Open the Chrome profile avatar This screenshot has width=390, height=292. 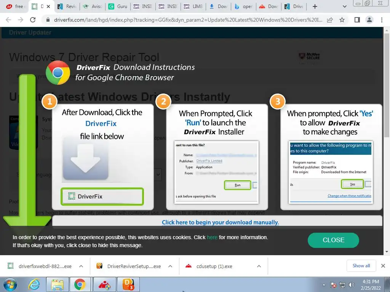[369, 20]
